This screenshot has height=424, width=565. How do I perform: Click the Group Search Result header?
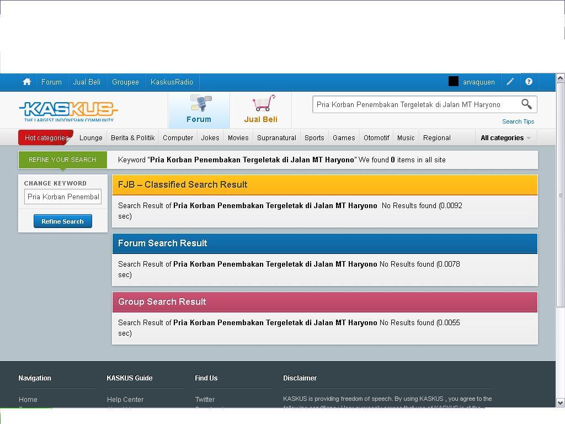coord(325,302)
